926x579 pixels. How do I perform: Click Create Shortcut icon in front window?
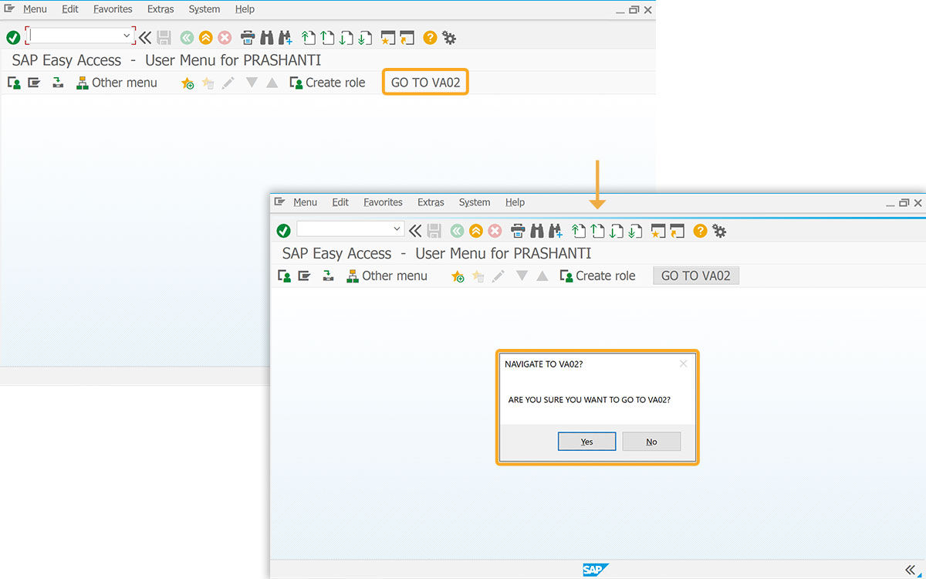[678, 230]
